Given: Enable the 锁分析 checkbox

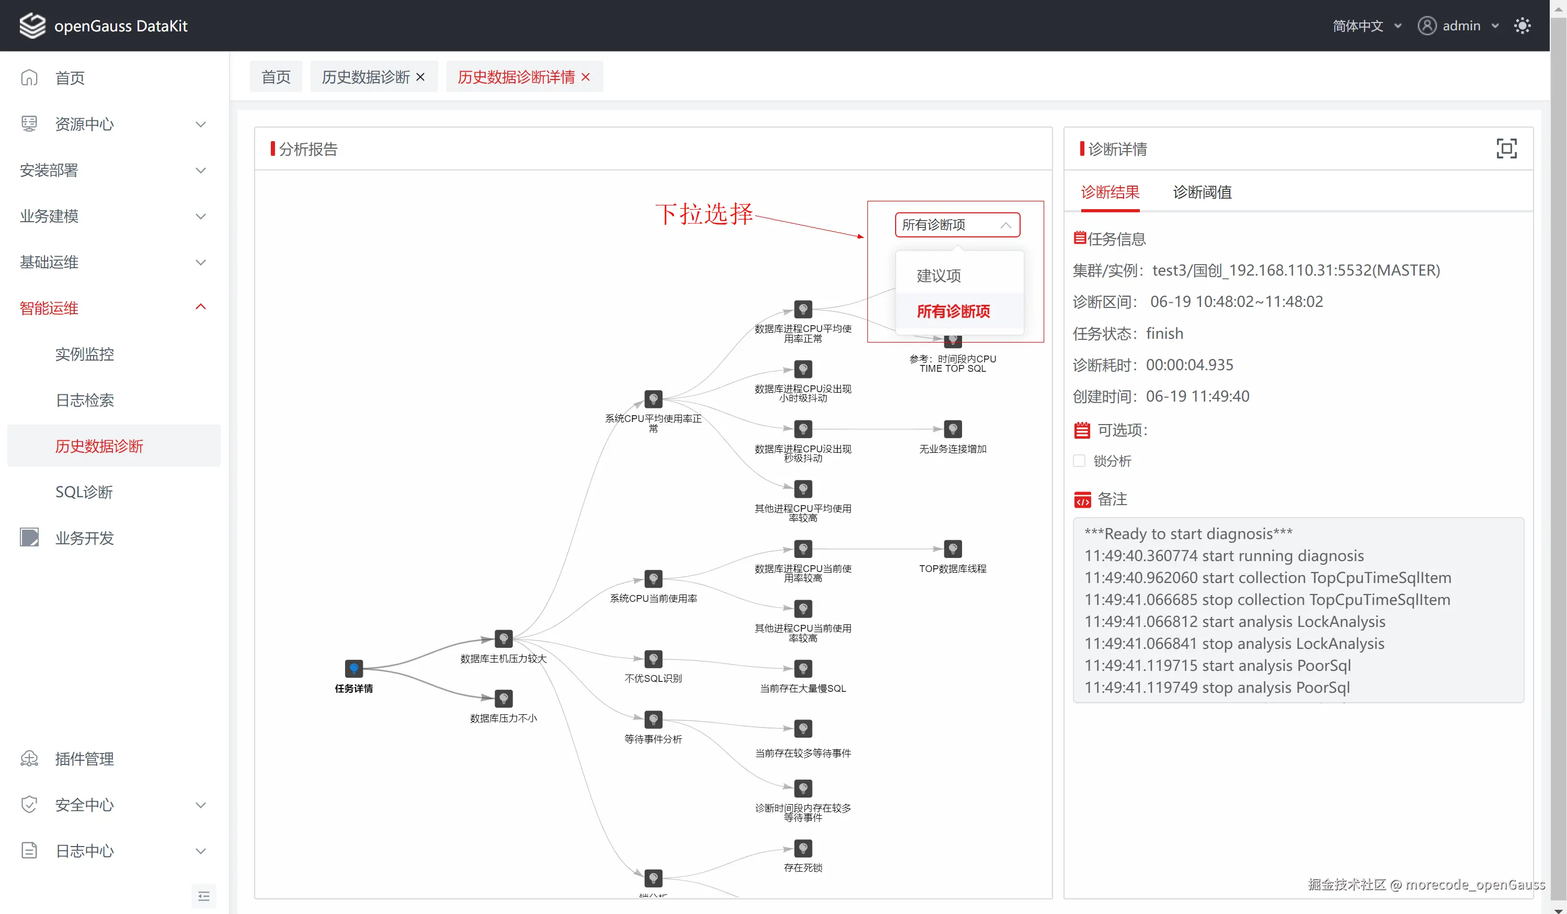Looking at the screenshot, I should (1079, 461).
